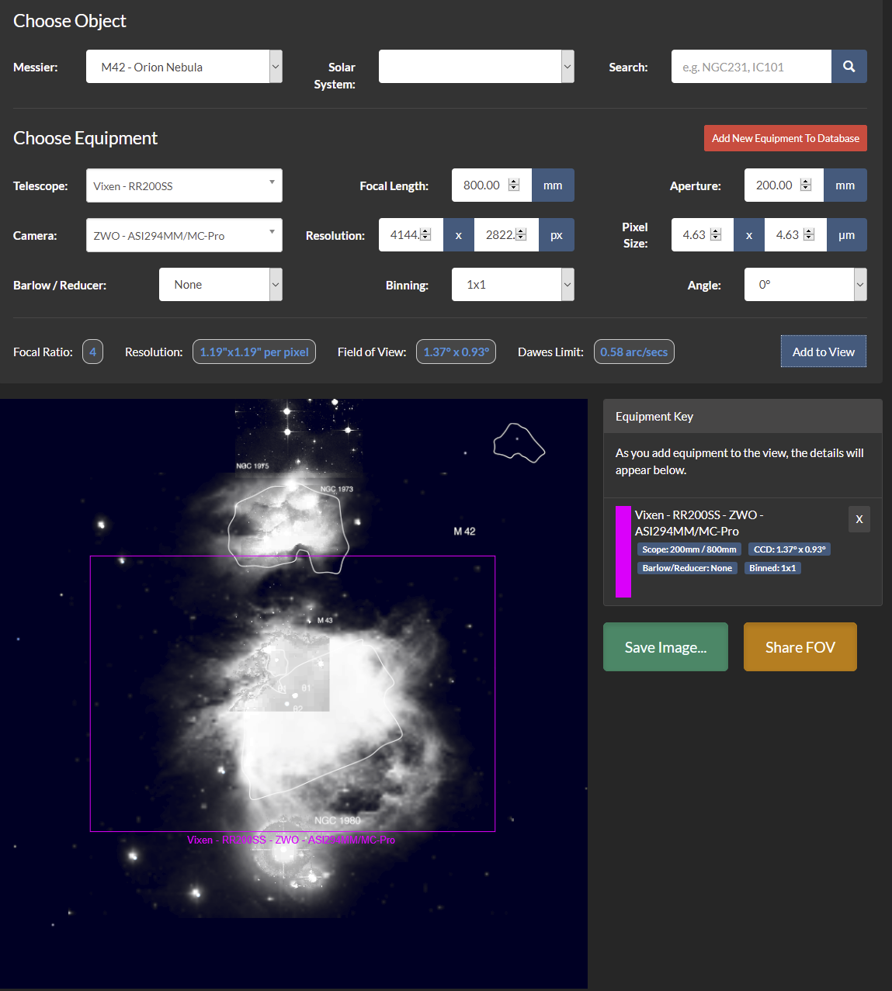Click the µm unit label beside pixel size
This screenshot has width=892, height=991.
tap(847, 235)
